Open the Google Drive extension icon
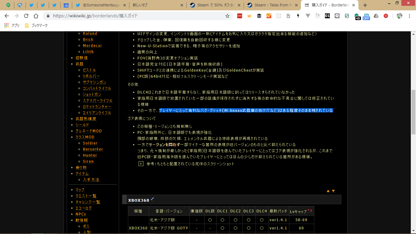Image resolution: width=416 pixels, height=234 pixels. [x=376, y=16]
